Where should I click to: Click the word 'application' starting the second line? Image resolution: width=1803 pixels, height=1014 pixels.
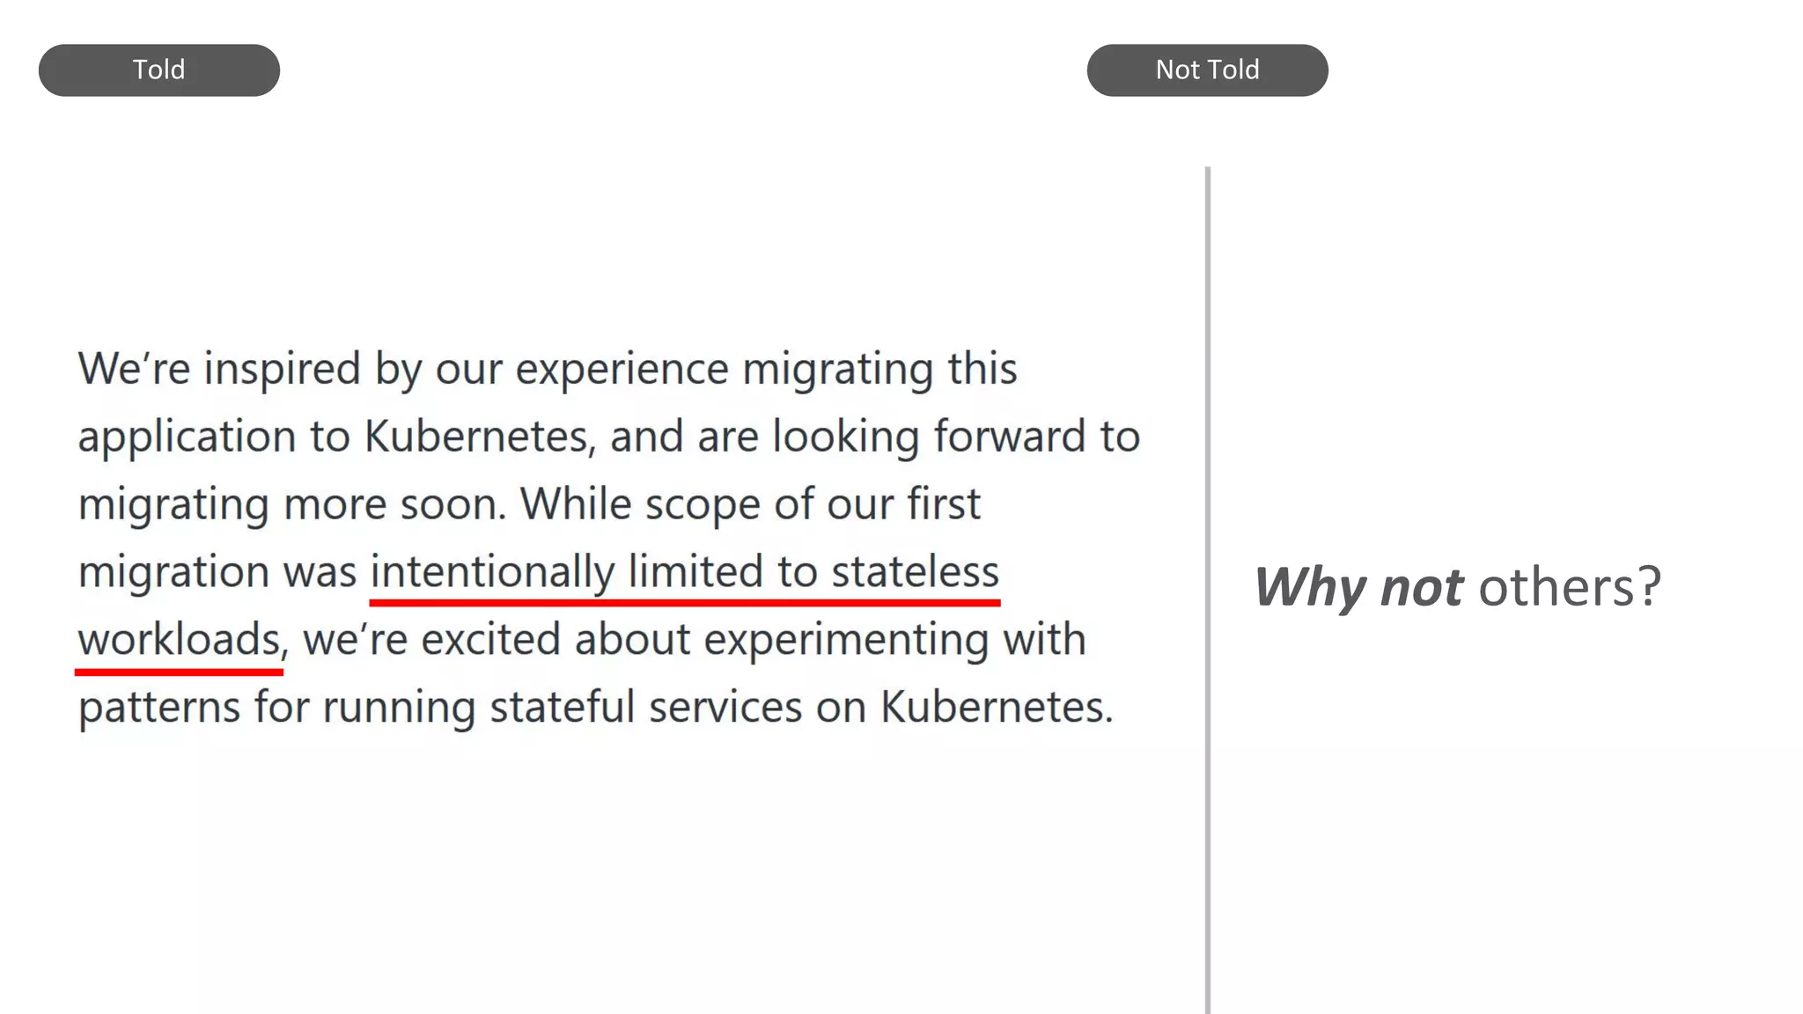[187, 437]
